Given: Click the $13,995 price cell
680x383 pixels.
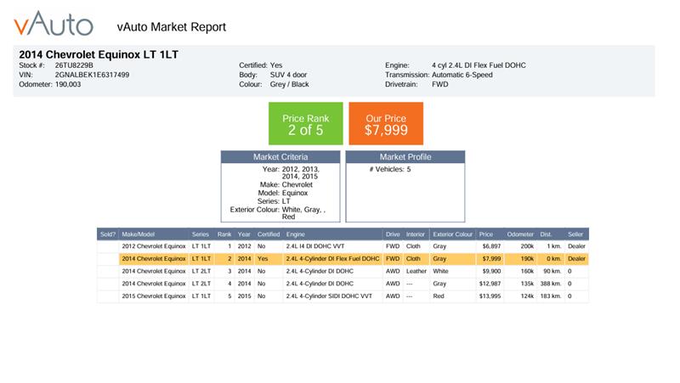Looking at the screenshot, I should [x=490, y=296].
